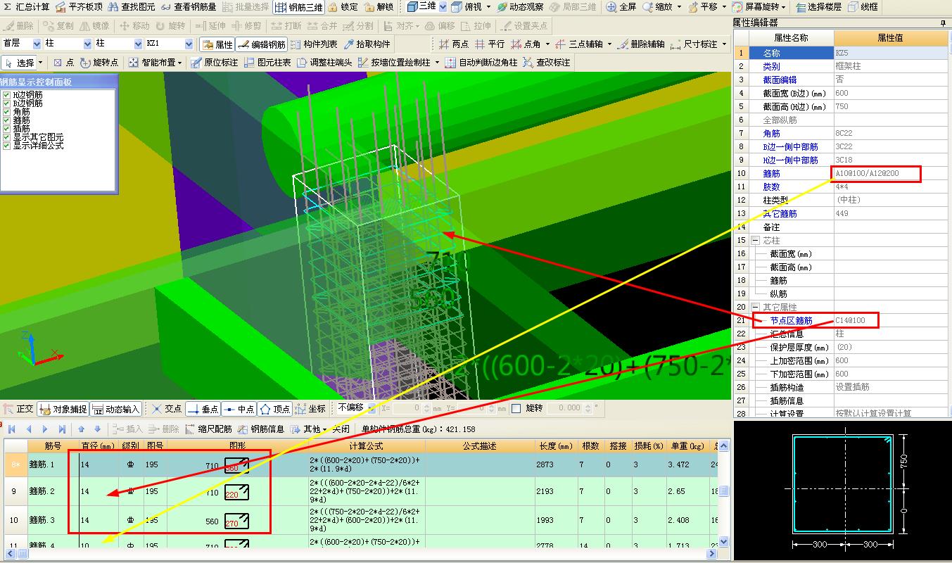Collapse the 其它属性 property group
Screen dimensions: 952x563
pos(756,308)
